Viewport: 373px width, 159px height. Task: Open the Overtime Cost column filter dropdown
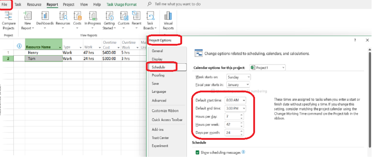click(118, 47)
